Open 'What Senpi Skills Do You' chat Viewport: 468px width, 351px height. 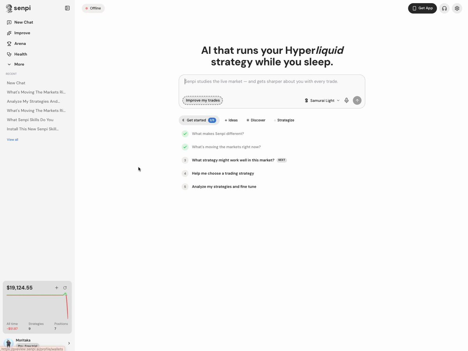tap(30, 120)
